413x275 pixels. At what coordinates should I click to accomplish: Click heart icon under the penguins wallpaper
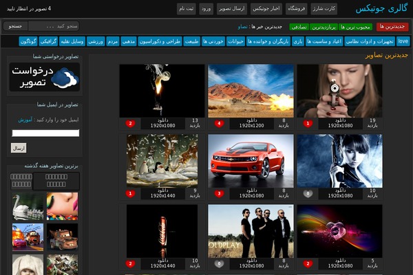130,194
